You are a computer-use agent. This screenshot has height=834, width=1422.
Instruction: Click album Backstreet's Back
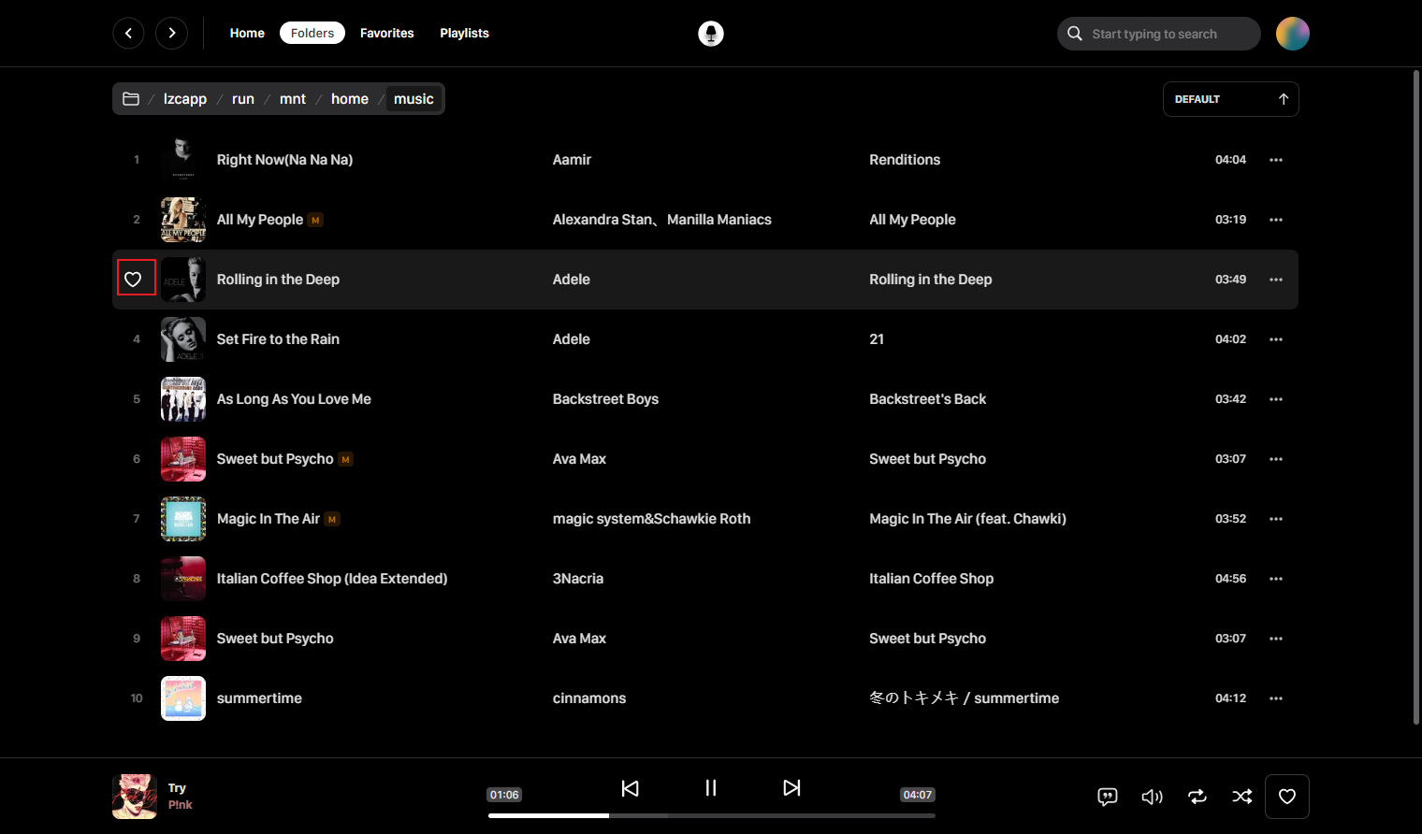(x=927, y=399)
